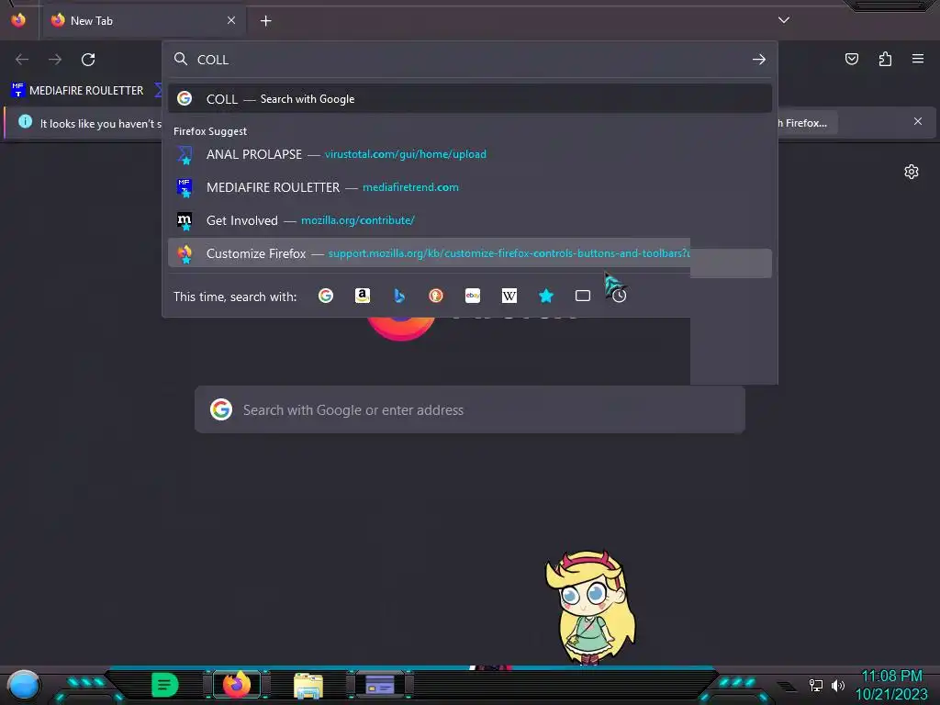Select the New Tab tab
Screen dimensions: 940x705
pos(144,21)
